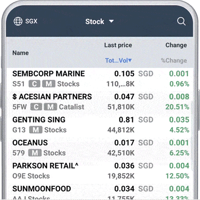Click Acesian Partners price 0.047

click(124, 97)
